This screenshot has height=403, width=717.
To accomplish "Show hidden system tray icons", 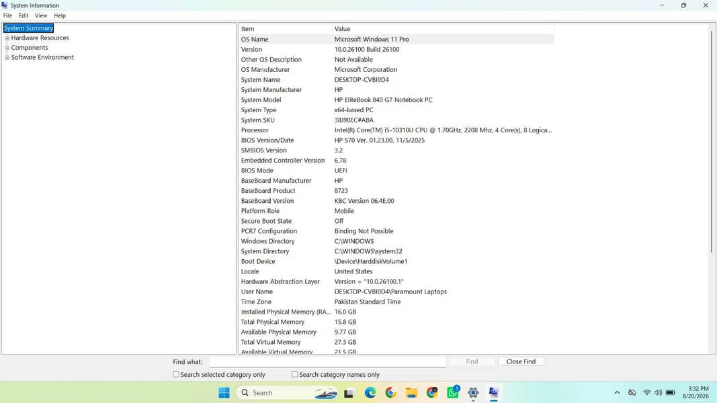I will (617, 392).
